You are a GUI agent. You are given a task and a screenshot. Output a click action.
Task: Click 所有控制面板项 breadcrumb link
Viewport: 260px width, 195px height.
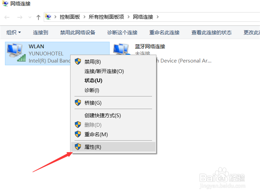(x=106, y=17)
